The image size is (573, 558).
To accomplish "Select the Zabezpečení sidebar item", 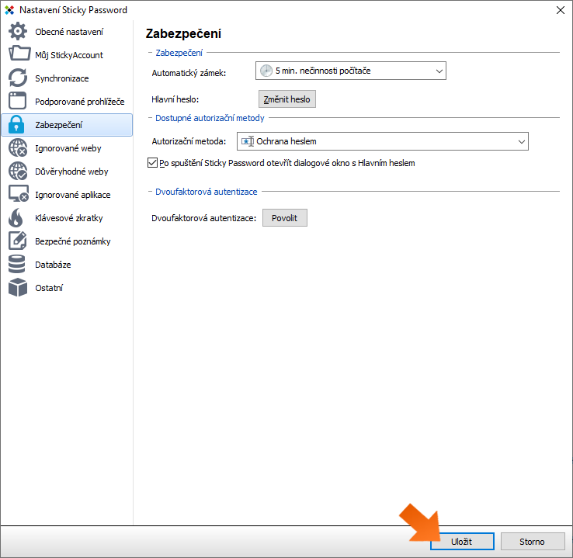I will [x=67, y=125].
